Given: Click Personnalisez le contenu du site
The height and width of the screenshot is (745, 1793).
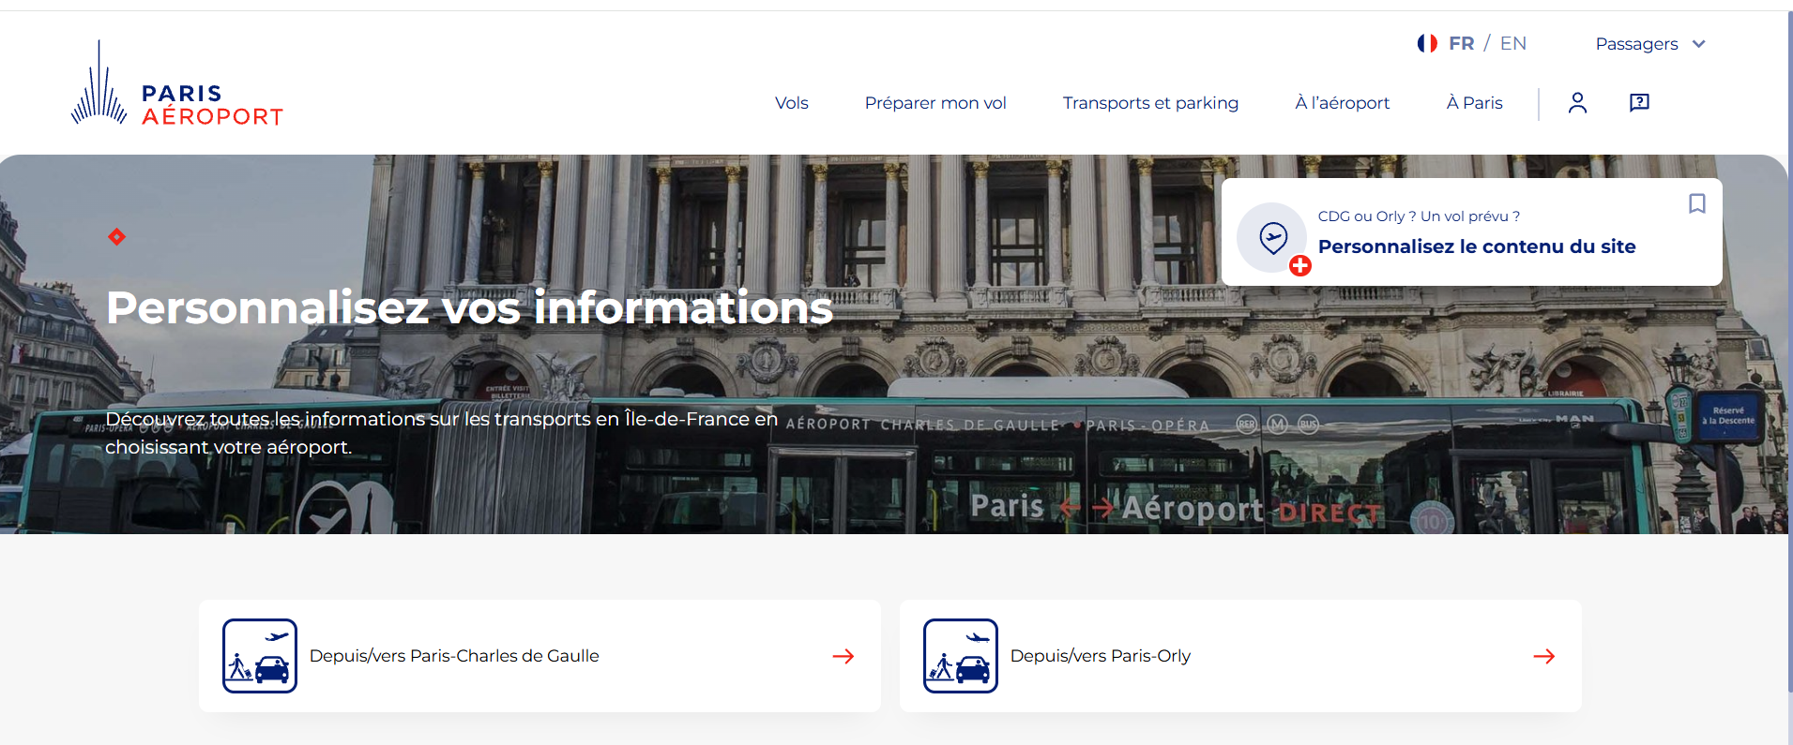Looking at the screenshot, I should [x=1477, y=246].
